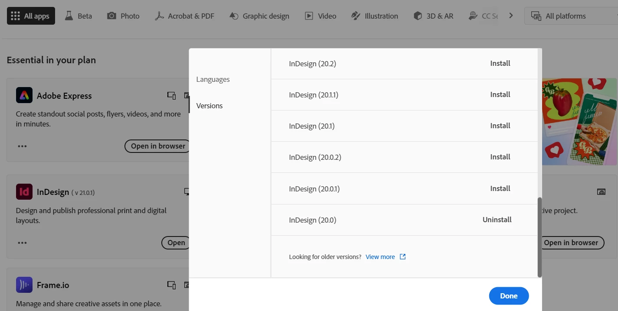Select the Versions section in dialog

click(x=209, y=106)
